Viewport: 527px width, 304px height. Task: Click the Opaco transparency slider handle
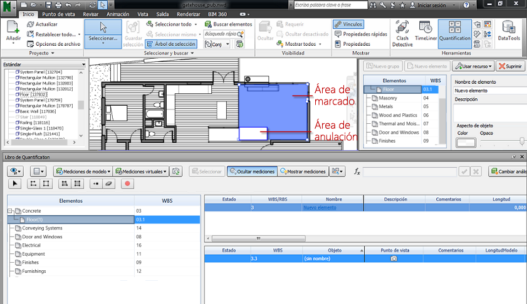pos(521,141)
